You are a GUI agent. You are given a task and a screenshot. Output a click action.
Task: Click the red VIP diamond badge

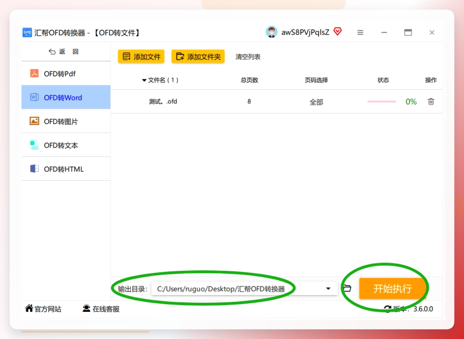pyautogui.click(x=338, y=31)
